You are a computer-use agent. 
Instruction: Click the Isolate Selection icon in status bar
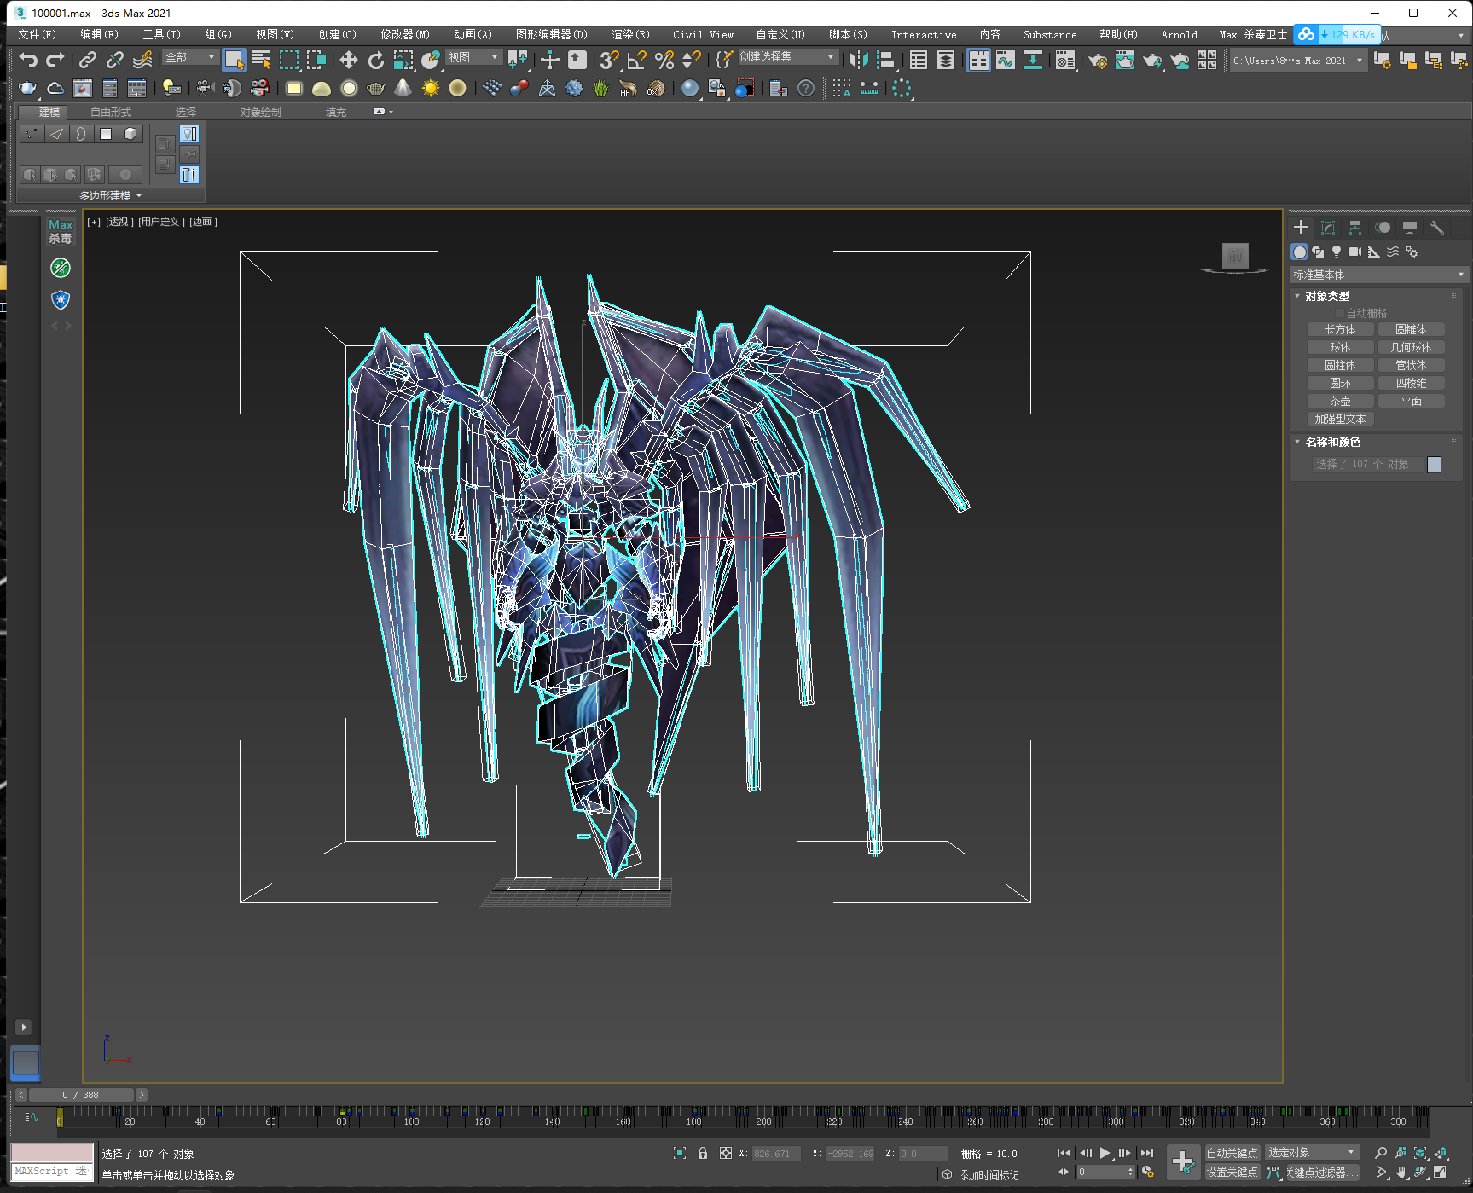(680, 1153)
